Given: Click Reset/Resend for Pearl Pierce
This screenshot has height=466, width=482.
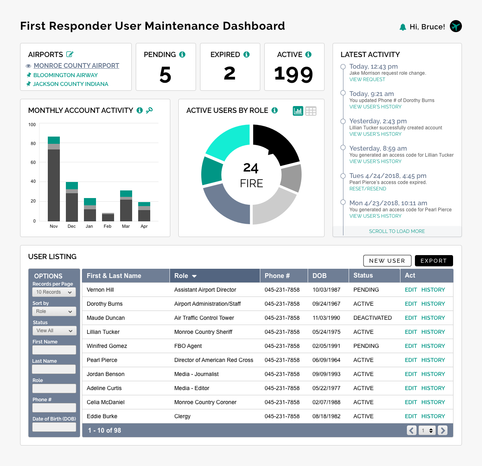Looking at the screenshot, I should [368, 189].
